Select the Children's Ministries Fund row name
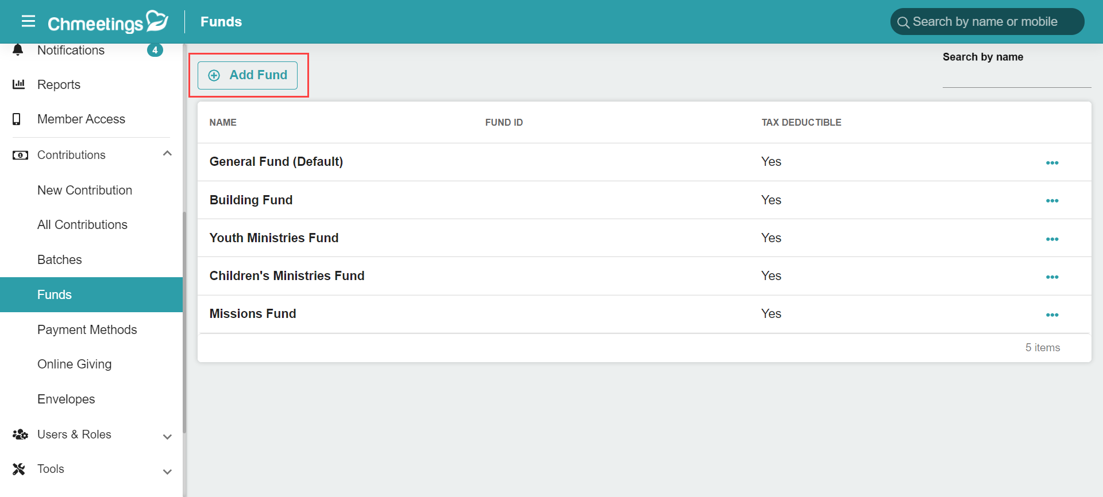 pyautogui.click(x=287, y=275)
